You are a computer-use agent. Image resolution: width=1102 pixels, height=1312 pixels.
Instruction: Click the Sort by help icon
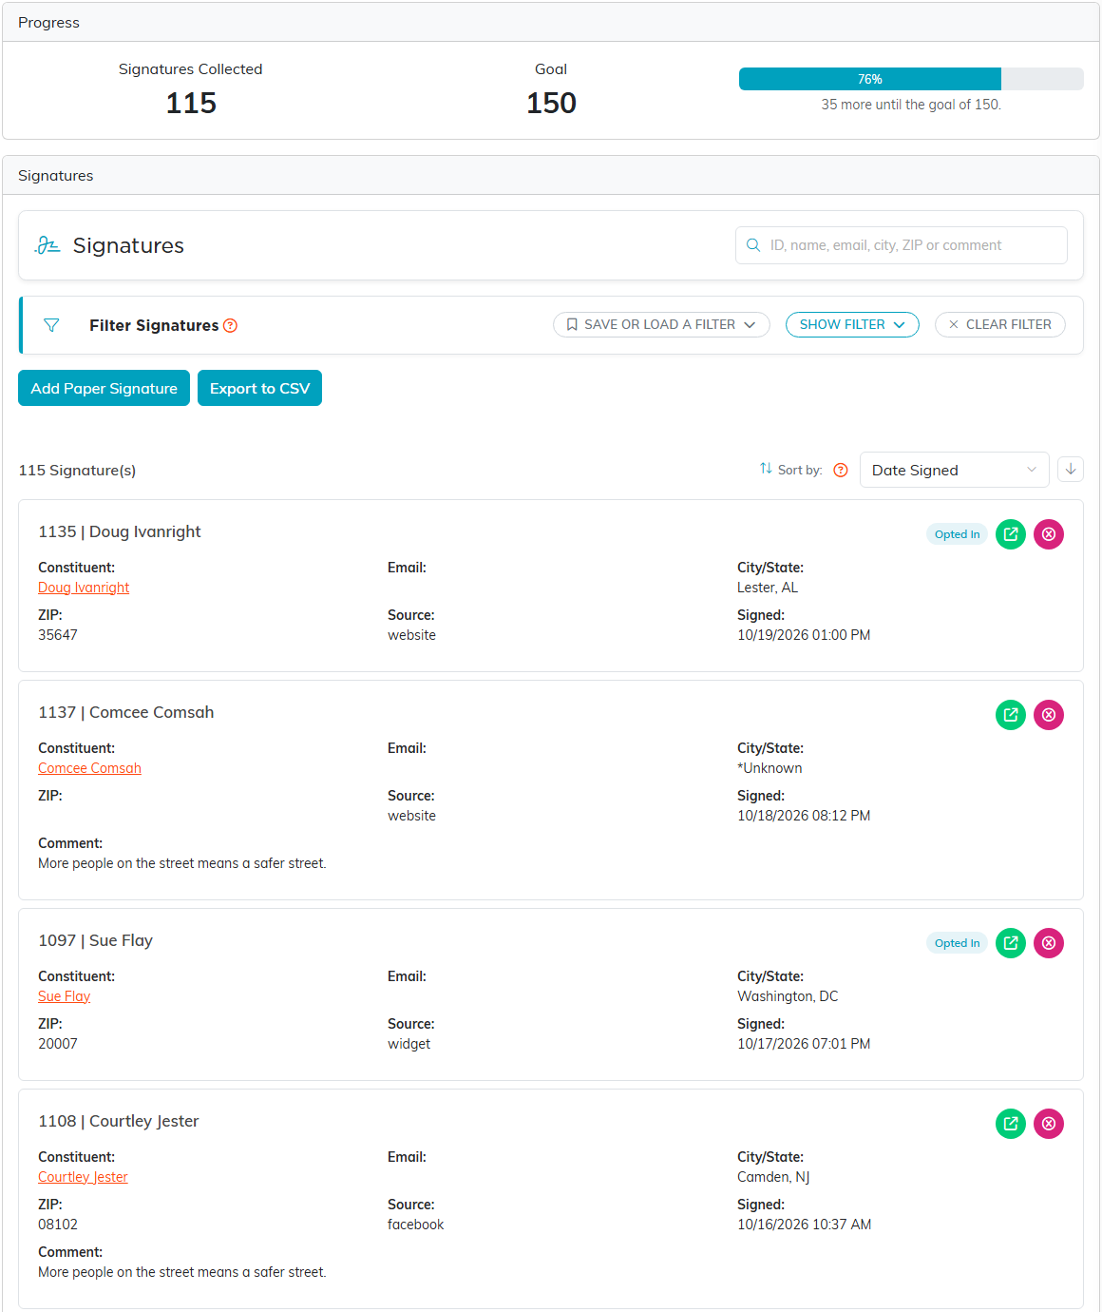point(841,470)
